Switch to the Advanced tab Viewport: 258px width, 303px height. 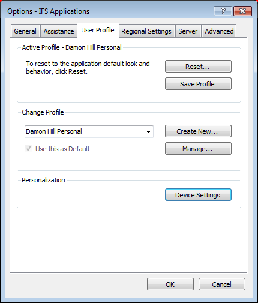pyautogui.click(x=219, y=31)
